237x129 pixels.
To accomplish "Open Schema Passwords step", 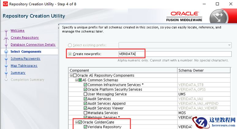I will coord(25,59).
